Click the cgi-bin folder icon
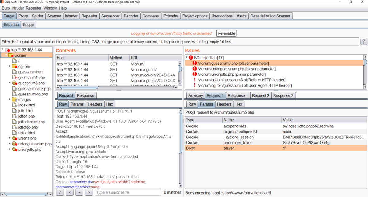The width and height of the screenshot is (368, 197). 15,66
